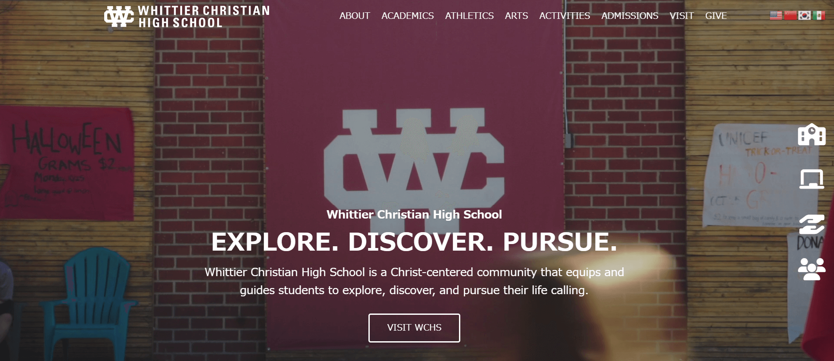Choose the Mexico flag language icon
This screenshot has width=834, height=361.
(x=819, y=15)
